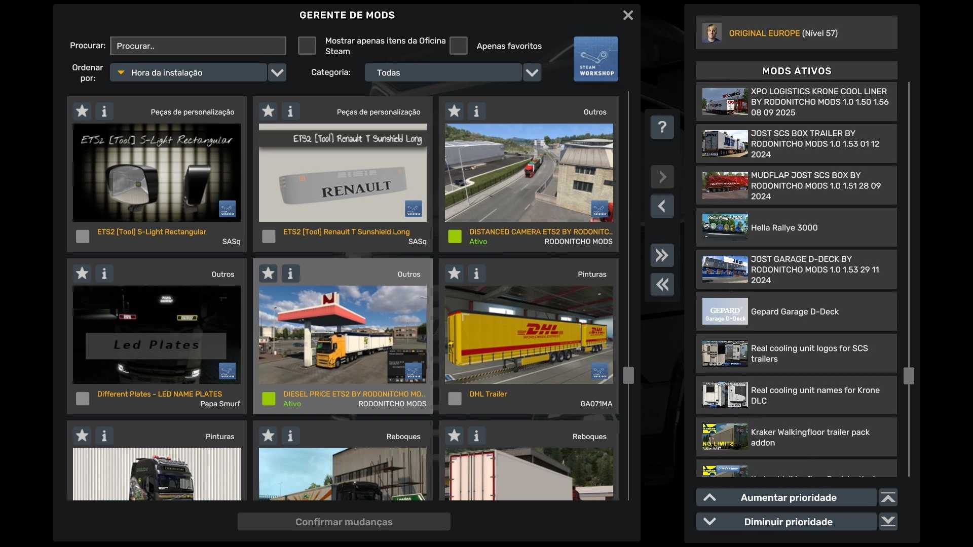Image resolution: width=973 pixels, height=547 pixels.
Task: Deactivate selected mod with left arrow
Action: point(662,206)
